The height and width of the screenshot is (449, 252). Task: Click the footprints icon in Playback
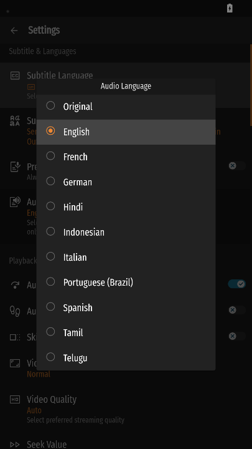pyautogui.click(x=15, y=311)
